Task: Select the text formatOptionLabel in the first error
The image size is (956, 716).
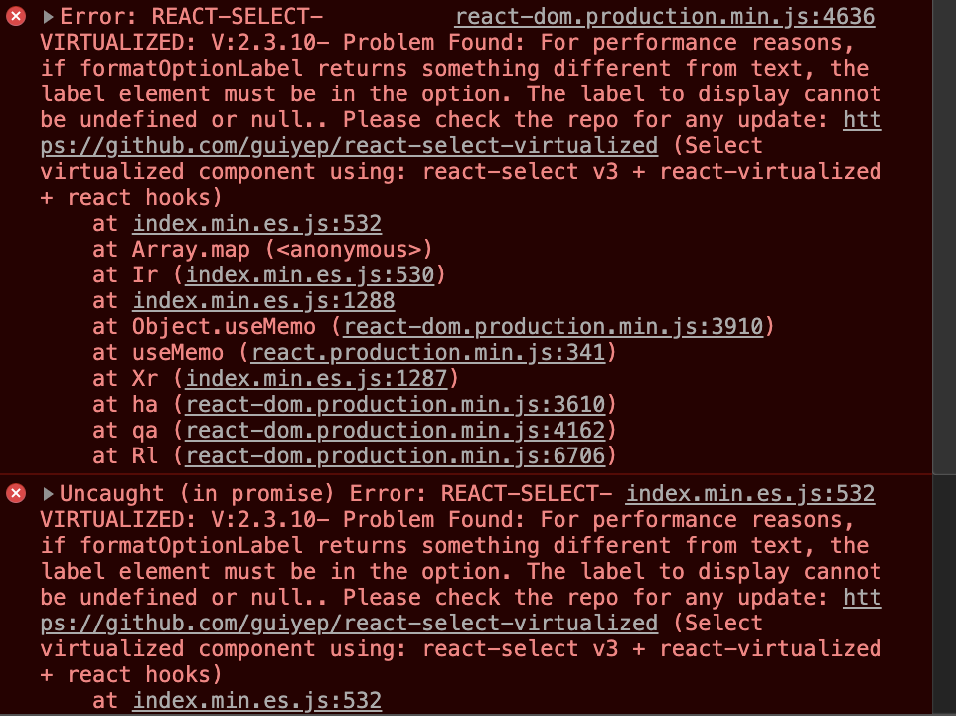Action: pos(181,68)
